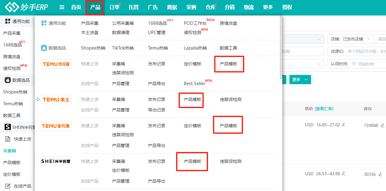
Task: Select Temu热销 in the left sidebar
Action: point(13,104)
